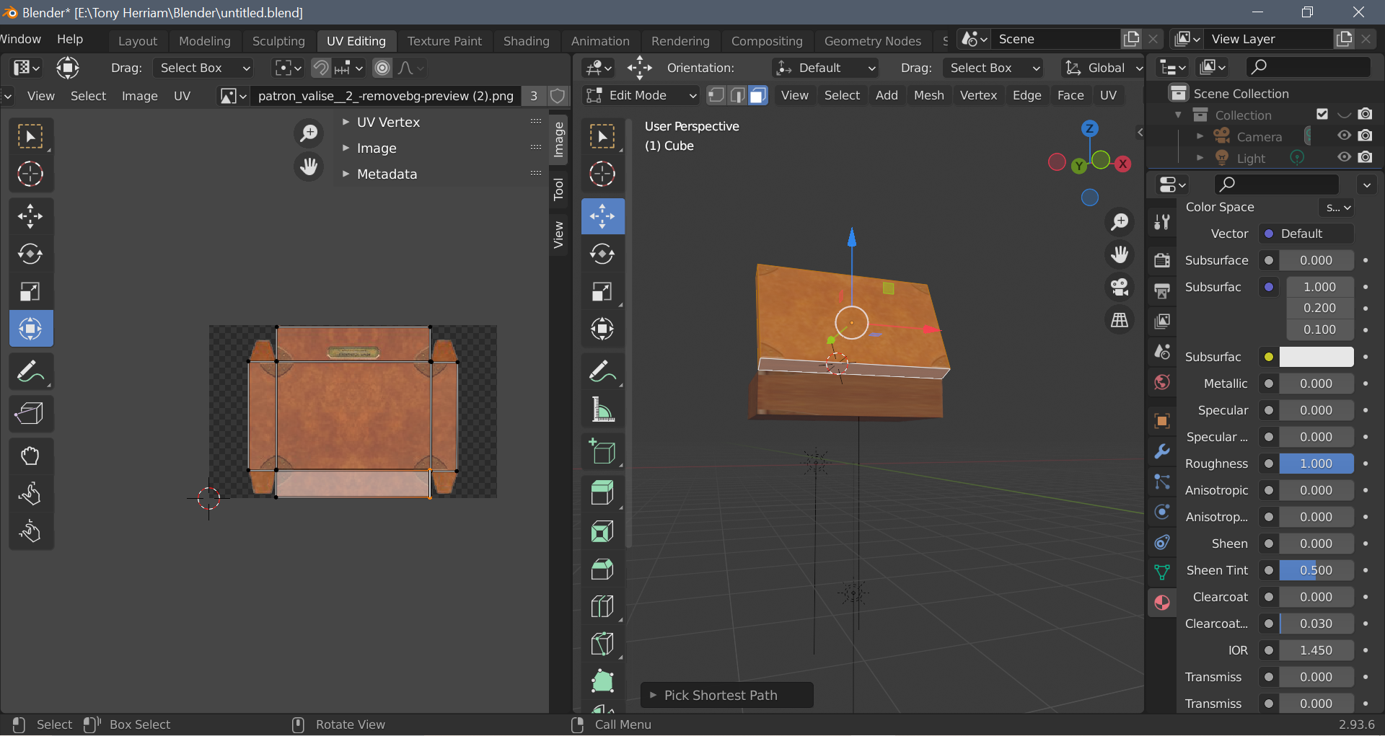Open the Modifier properties wrench tab
1385x736 pixels.
[1161, 451]
